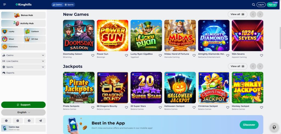Switch to the Sports tab

pyautogui.click(x=69, y=5)
